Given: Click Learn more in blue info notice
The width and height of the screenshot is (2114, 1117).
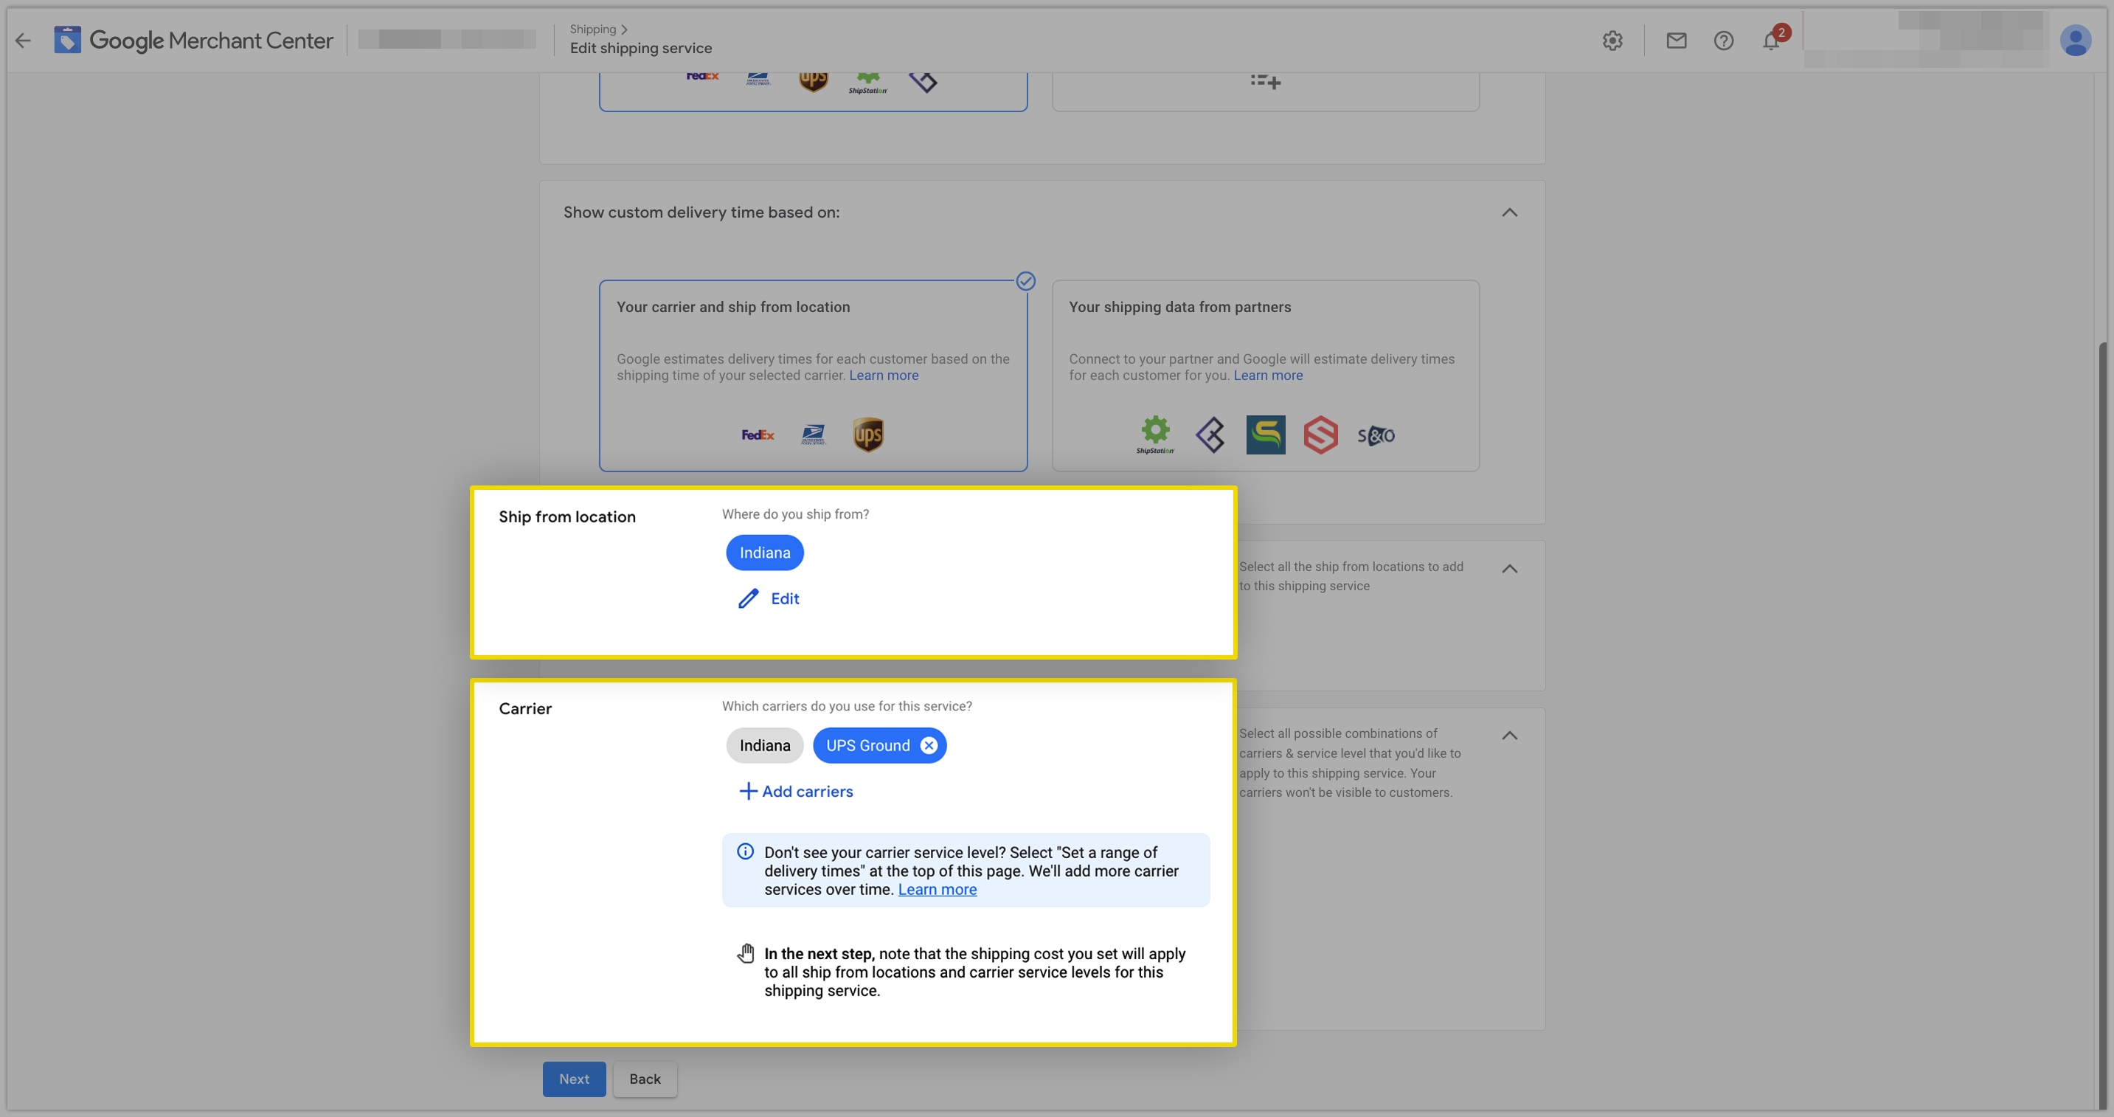Looking at the screenshot, I should pyautogui.click(x=938, y=890).
